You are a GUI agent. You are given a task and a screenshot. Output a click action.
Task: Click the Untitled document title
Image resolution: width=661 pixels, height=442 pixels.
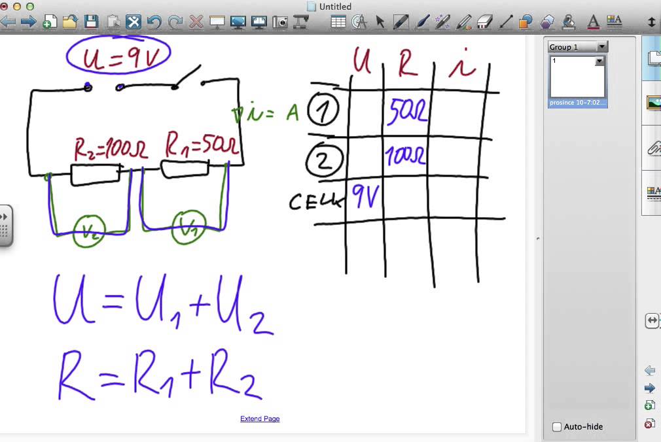click(x=335, y=7)
